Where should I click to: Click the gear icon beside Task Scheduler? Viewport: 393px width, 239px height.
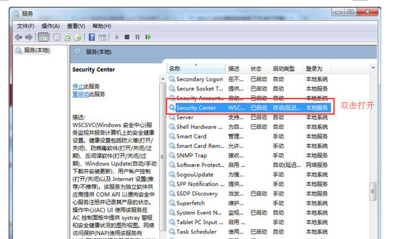[172, 232]
